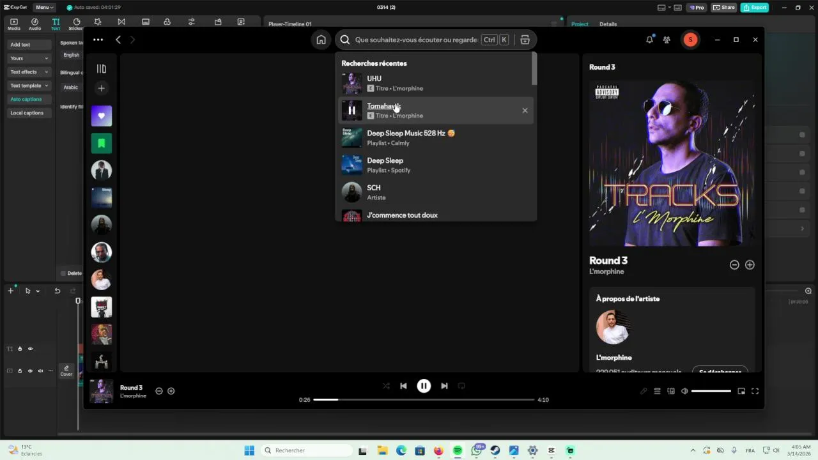The image size is (818, 460).
Task: Mute main video track audio
Action: [x=40, y=371]
